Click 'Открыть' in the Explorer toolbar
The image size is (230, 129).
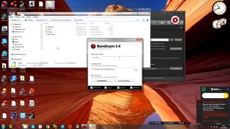coord(29,20)
